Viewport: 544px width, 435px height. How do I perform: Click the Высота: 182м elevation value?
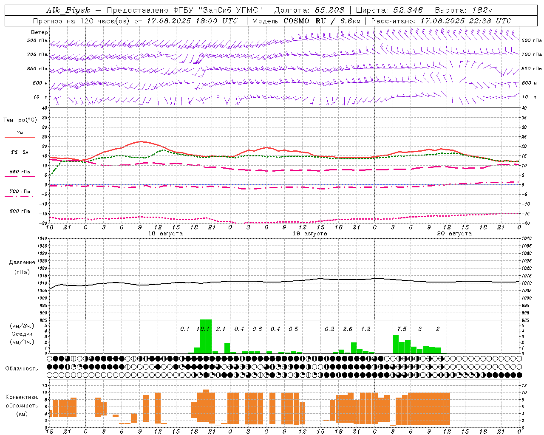[x=464, y=10]
